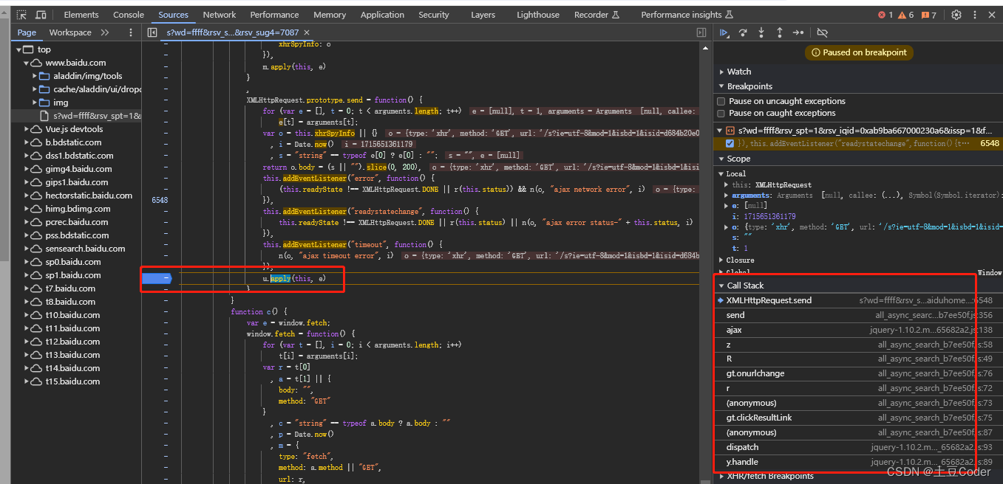
Task: Expand the aladdin/img/tools folder
Action: click(35, 76)
